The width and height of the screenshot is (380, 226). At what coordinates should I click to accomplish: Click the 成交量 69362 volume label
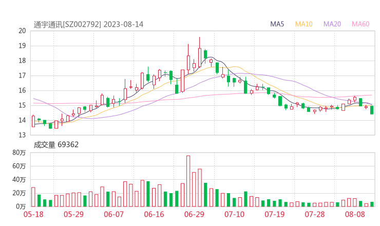56,145
